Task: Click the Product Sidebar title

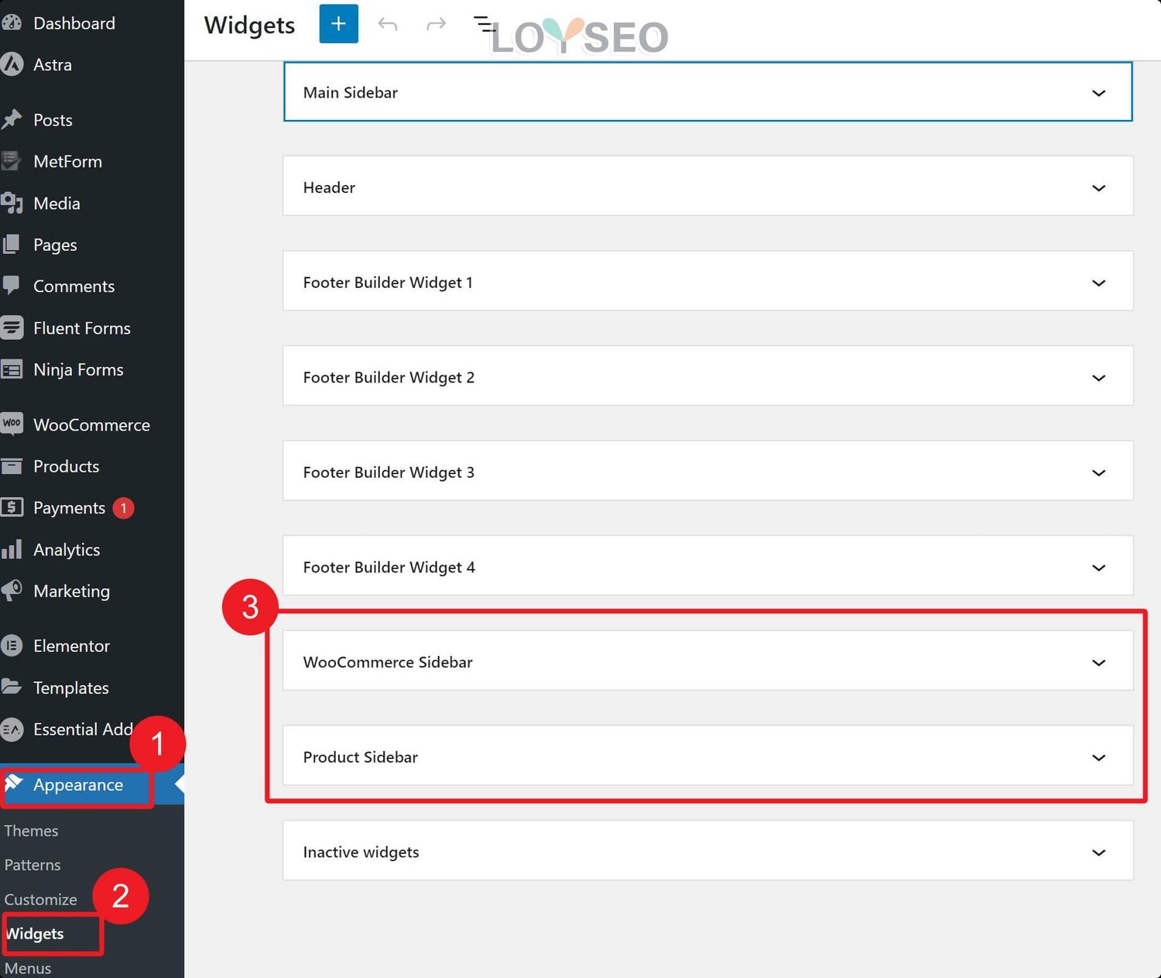Action: pyautogui.click(x=360, y=757)
